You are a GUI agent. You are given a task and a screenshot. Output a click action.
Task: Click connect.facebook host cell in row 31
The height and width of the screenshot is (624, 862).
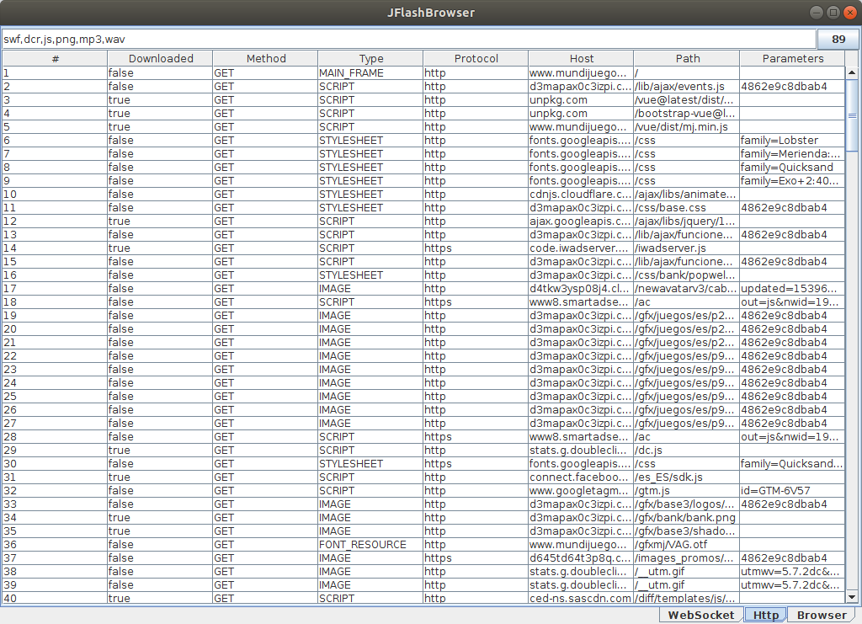(580, 477)
